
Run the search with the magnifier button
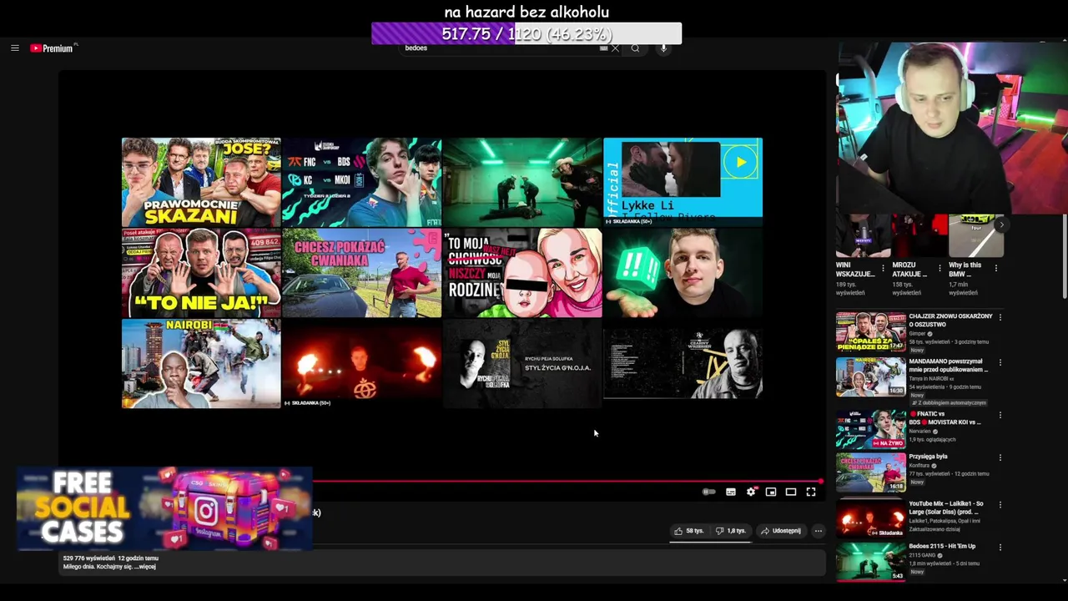click(x=635, y=48)
